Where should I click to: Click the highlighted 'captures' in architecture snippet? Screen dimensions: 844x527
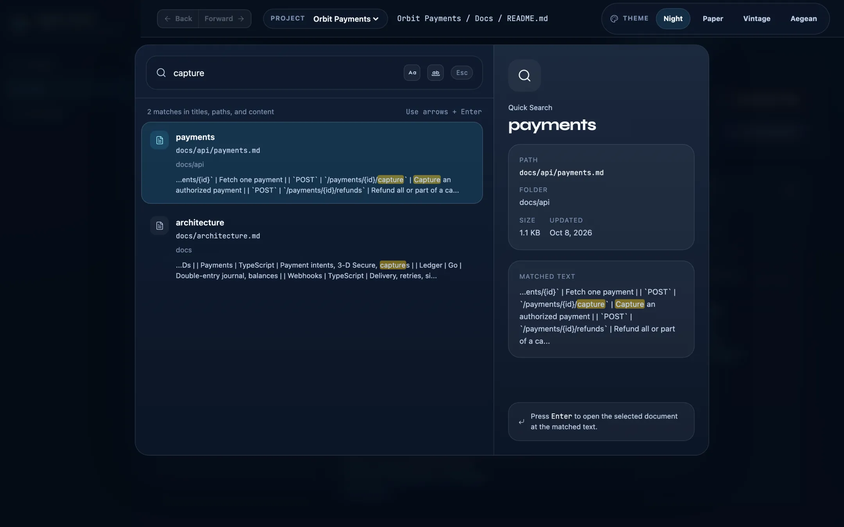click(x=395, y=265)
